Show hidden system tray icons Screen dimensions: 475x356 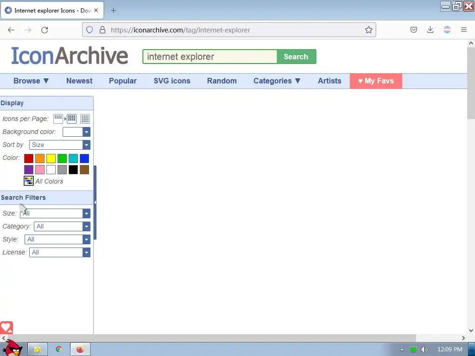tap(402, 350)
